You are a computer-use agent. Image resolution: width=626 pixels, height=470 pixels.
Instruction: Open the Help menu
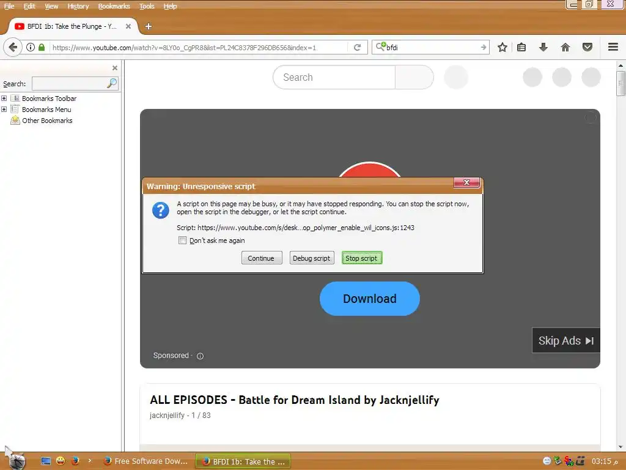pyautogui.click(x=170, y=6)
